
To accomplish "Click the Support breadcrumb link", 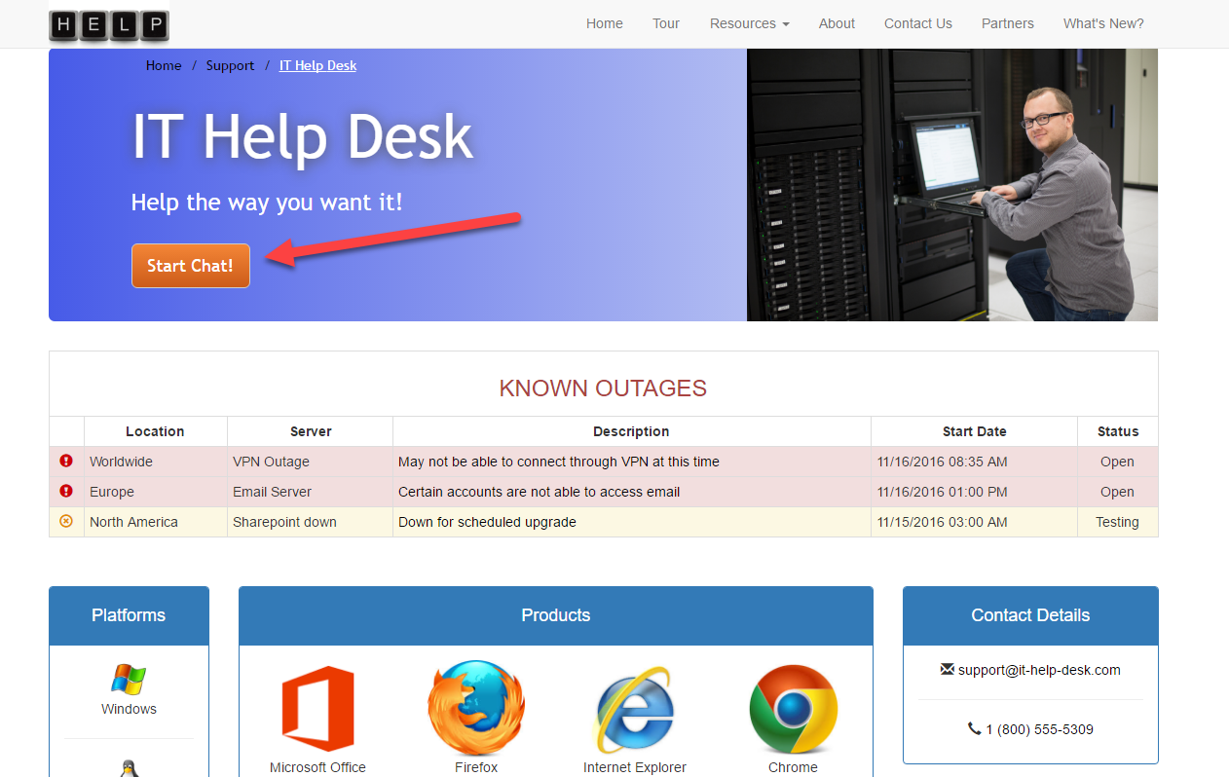I will pyautogui.click(x=230, y=65).
